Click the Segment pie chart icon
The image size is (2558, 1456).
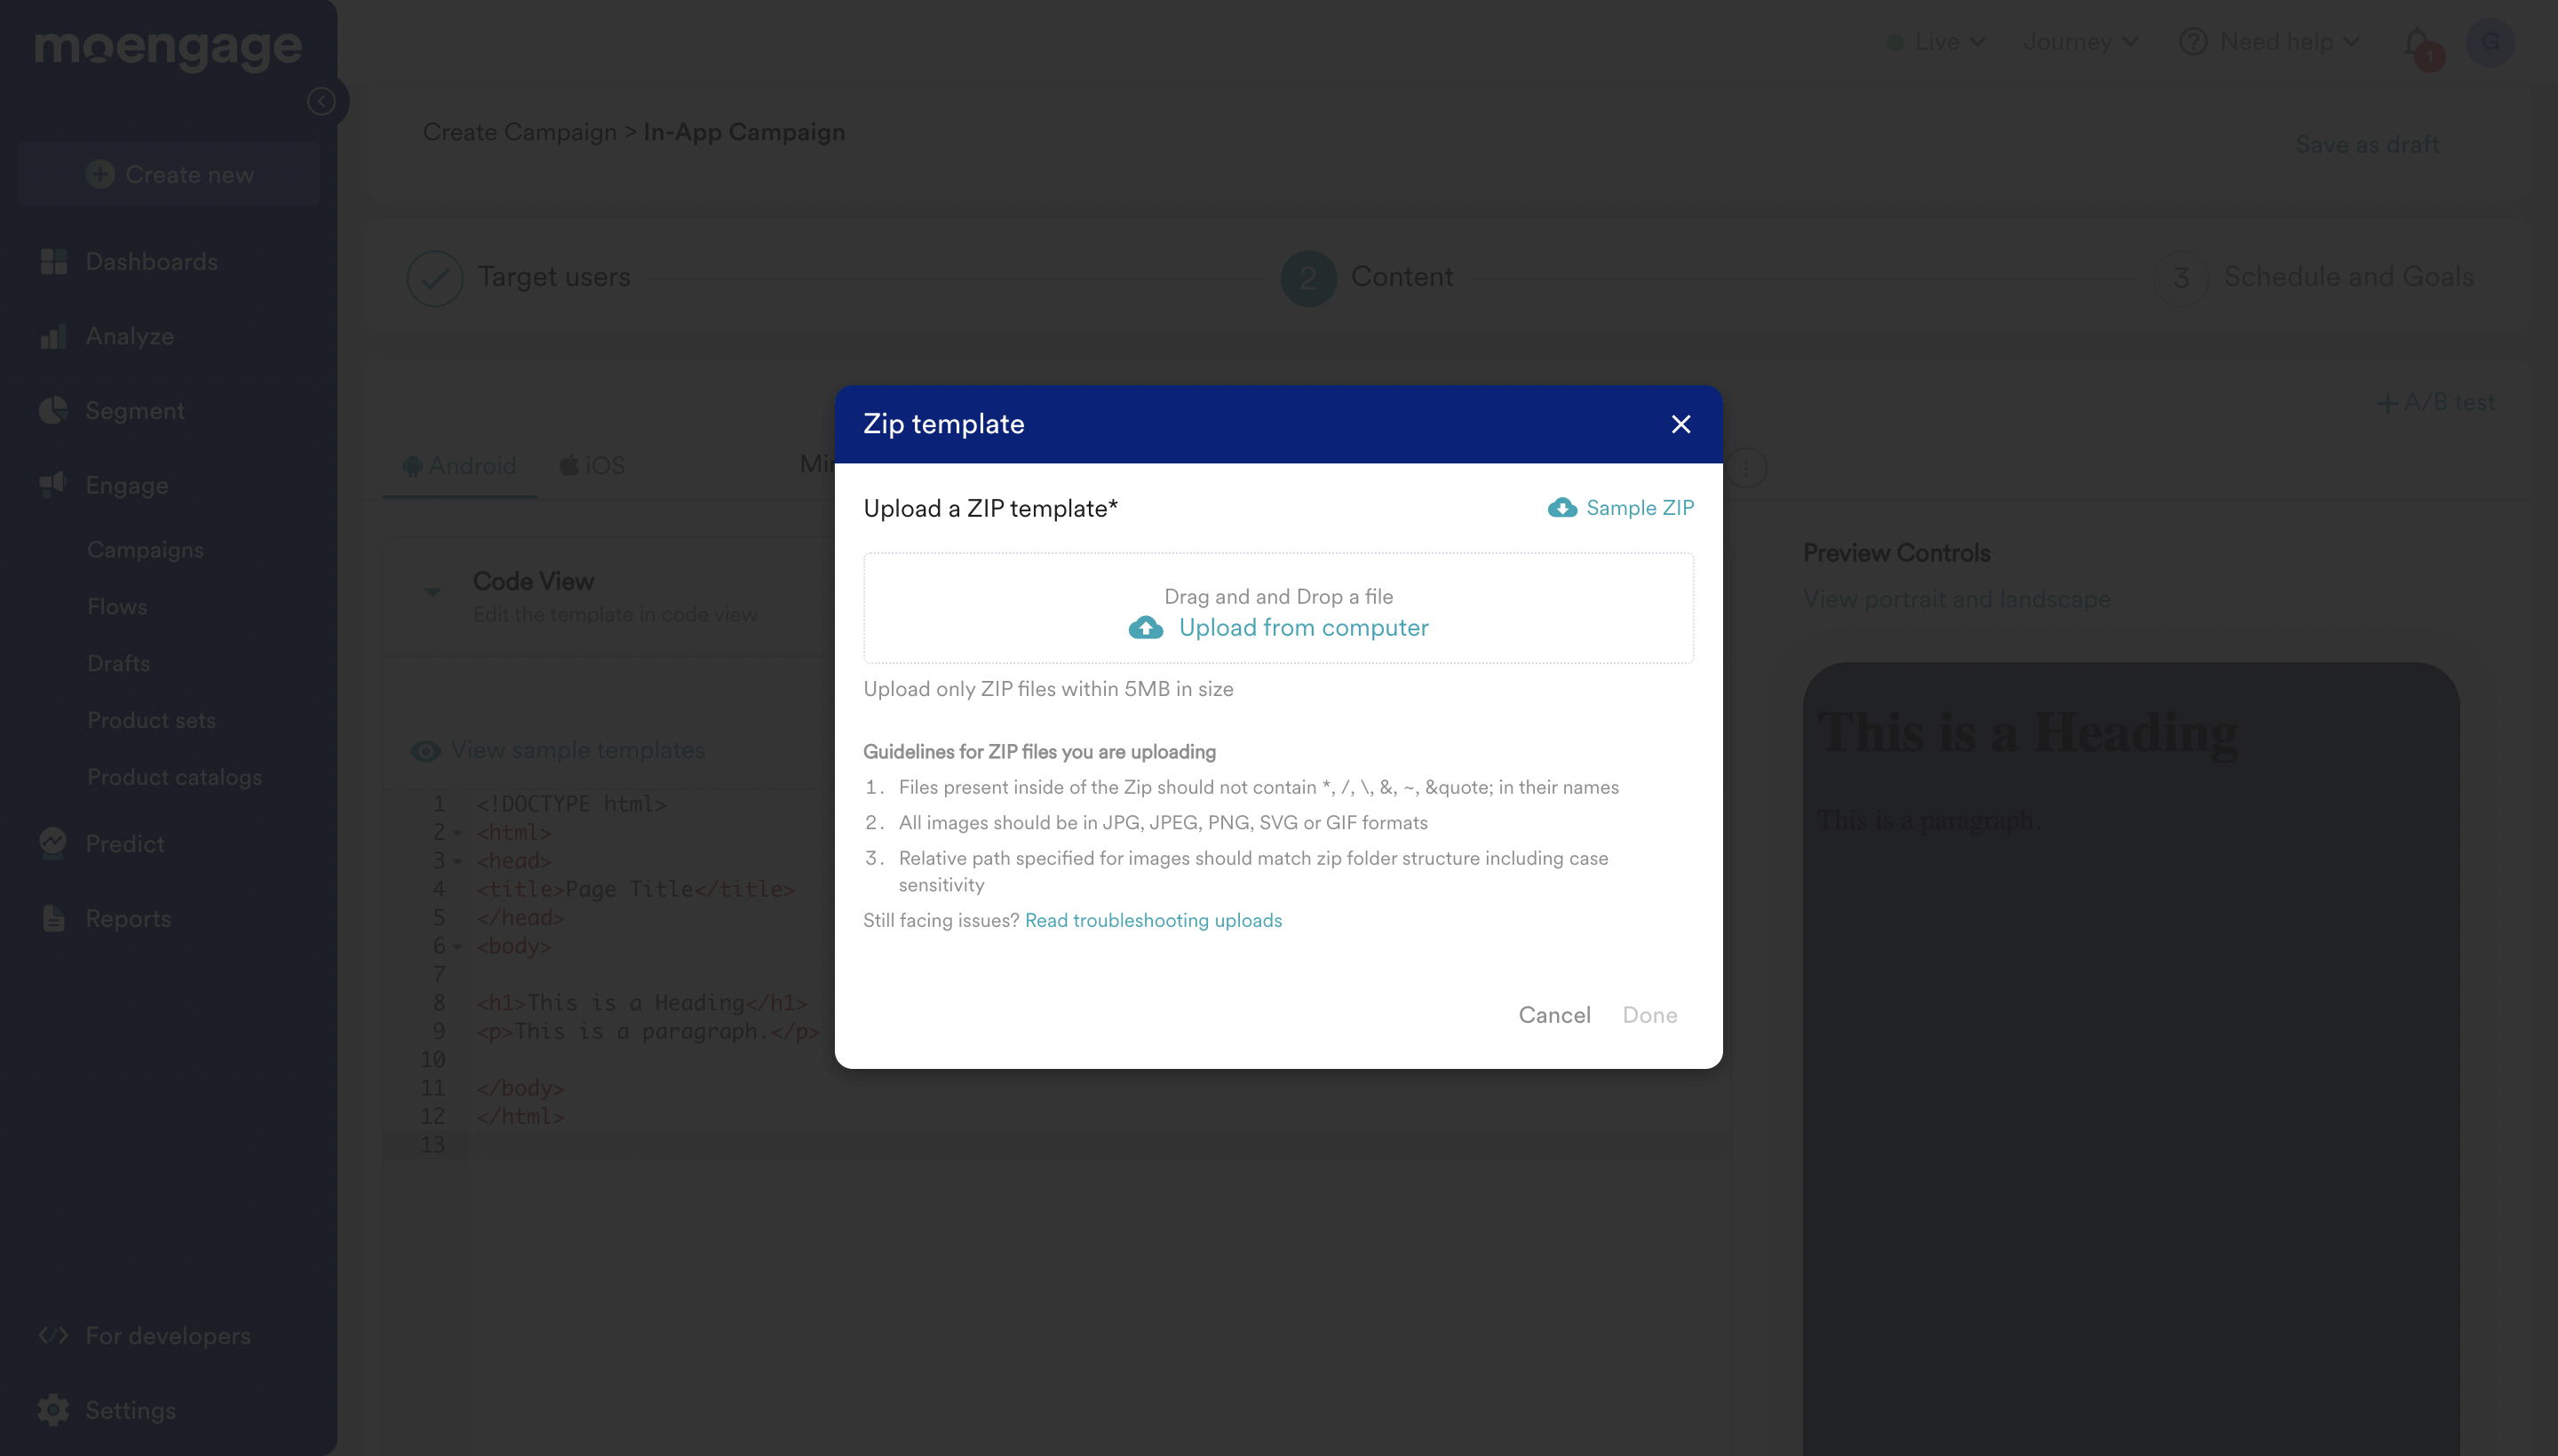(x=53, y=411)
